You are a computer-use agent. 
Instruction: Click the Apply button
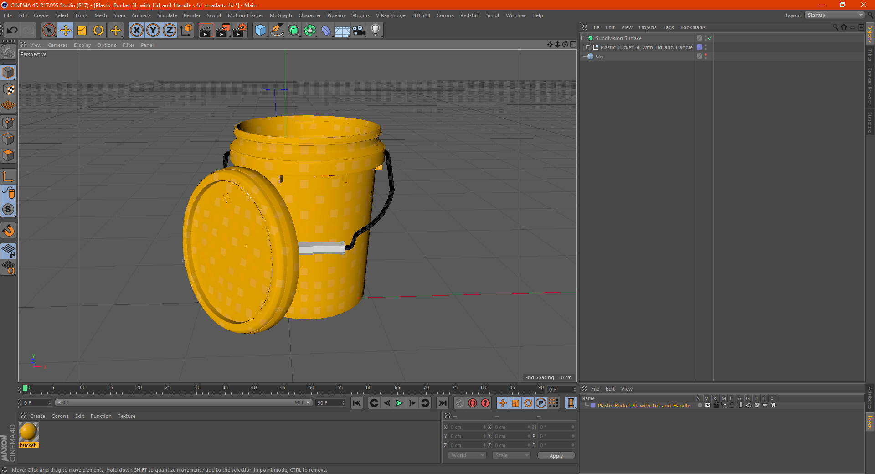click(x=556, y=456)
